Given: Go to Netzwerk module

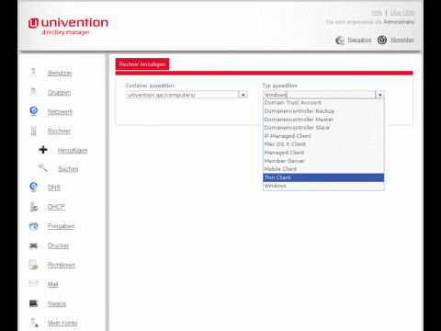Looking at the screenshot, I should (x=60, y=111).
